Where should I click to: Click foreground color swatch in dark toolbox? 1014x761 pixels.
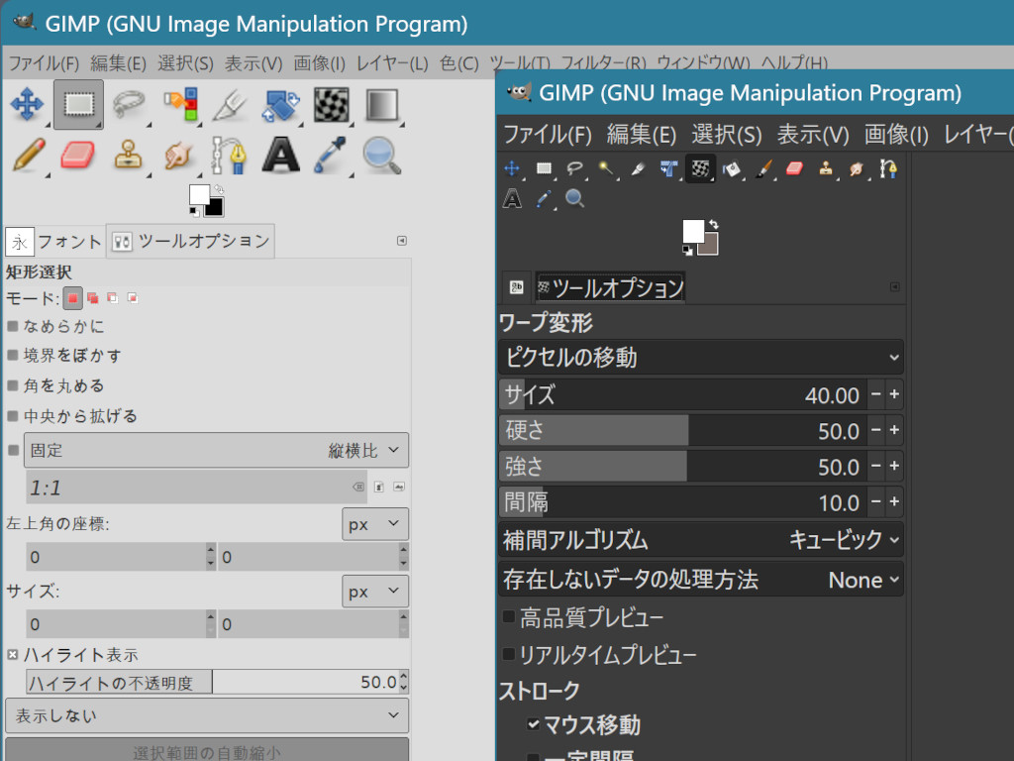(693, 231)
